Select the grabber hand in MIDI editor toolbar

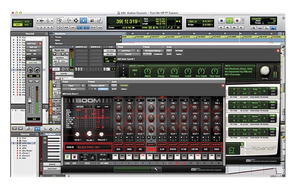(x=57, y=129)
